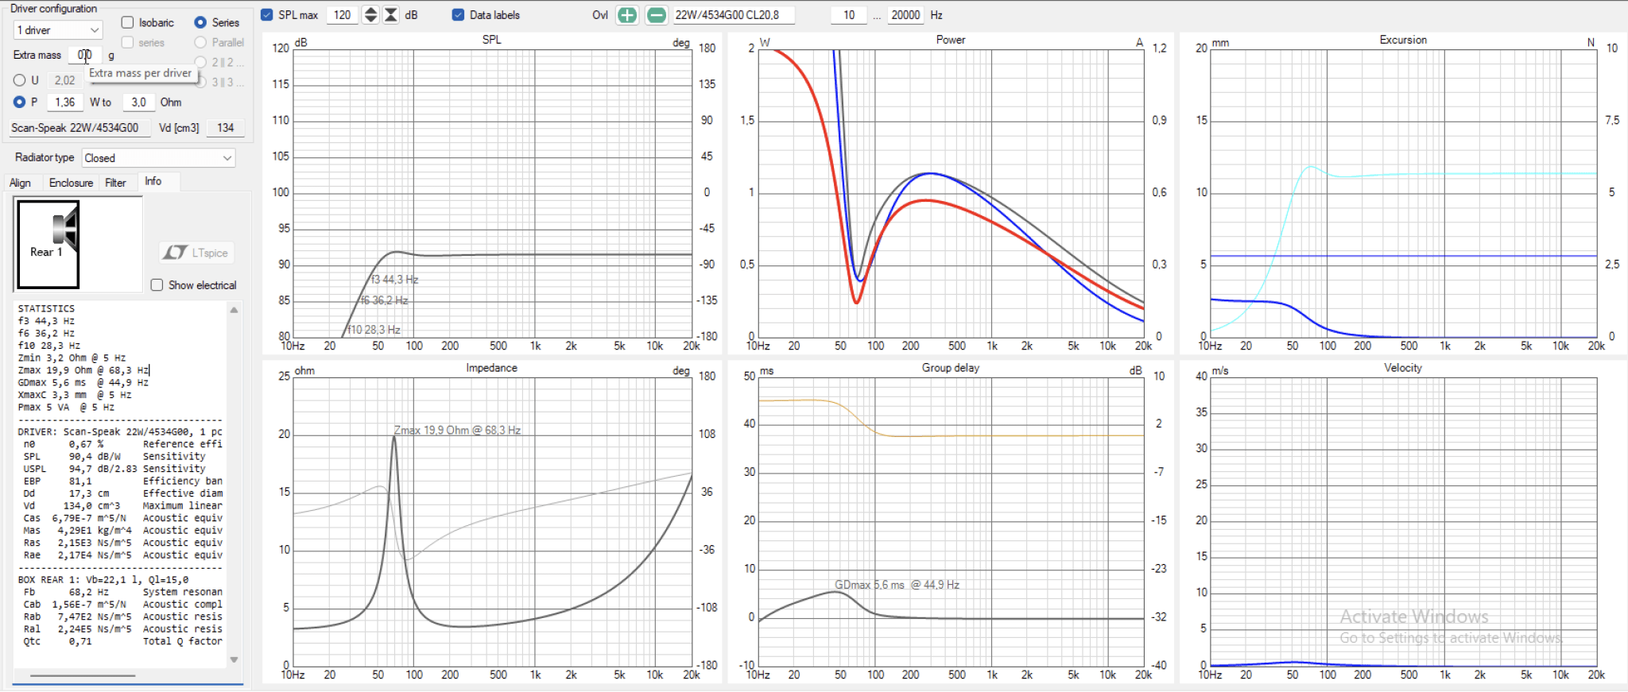Screen dimensions: 1628x692
Task: Switch to the Align tab
Action: tap(21, 183)
